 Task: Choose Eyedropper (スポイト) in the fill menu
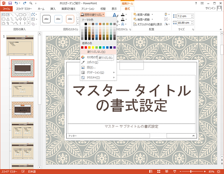point(99,62)
